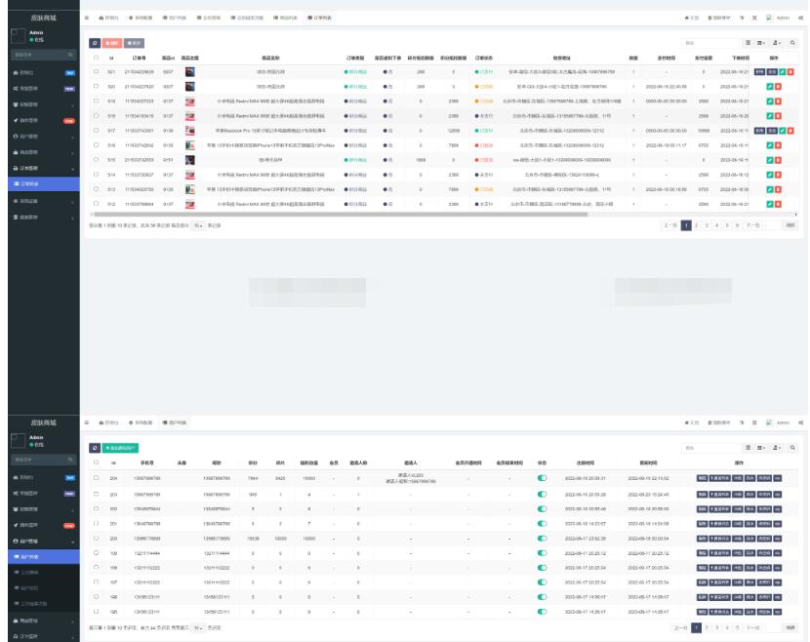Click the settings gears icon at top right
This screenshot has width=810, height=642.
pyautogui.click(x=801, y=18)
